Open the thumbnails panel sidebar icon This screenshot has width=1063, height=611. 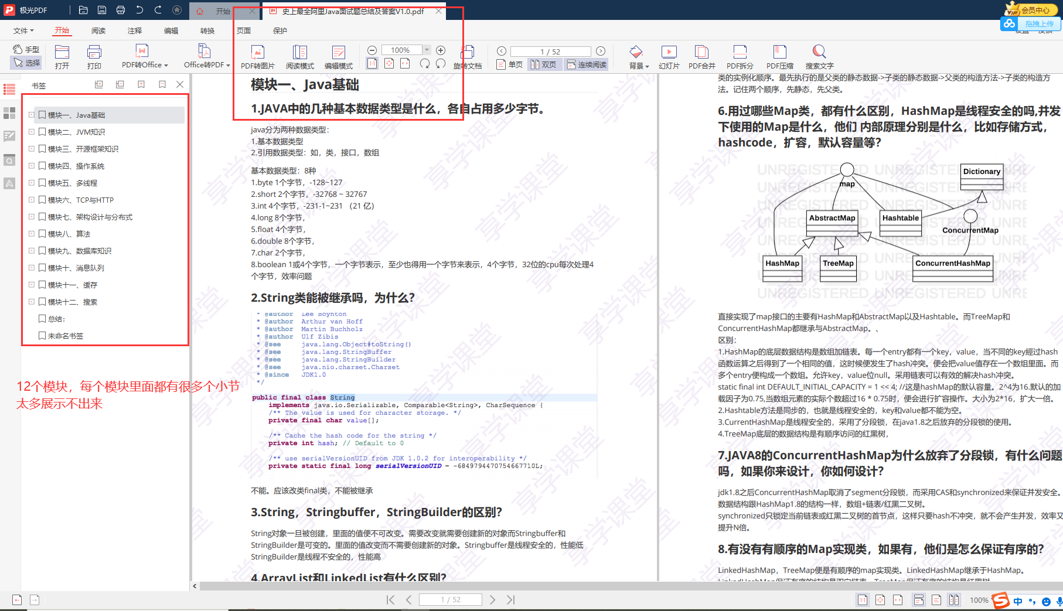coord(9,113)
